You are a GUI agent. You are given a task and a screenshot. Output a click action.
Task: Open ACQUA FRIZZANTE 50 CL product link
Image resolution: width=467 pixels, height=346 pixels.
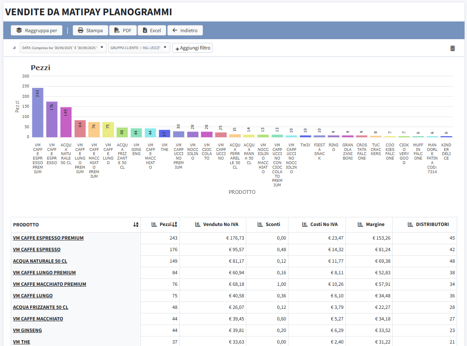coord(41,307)
